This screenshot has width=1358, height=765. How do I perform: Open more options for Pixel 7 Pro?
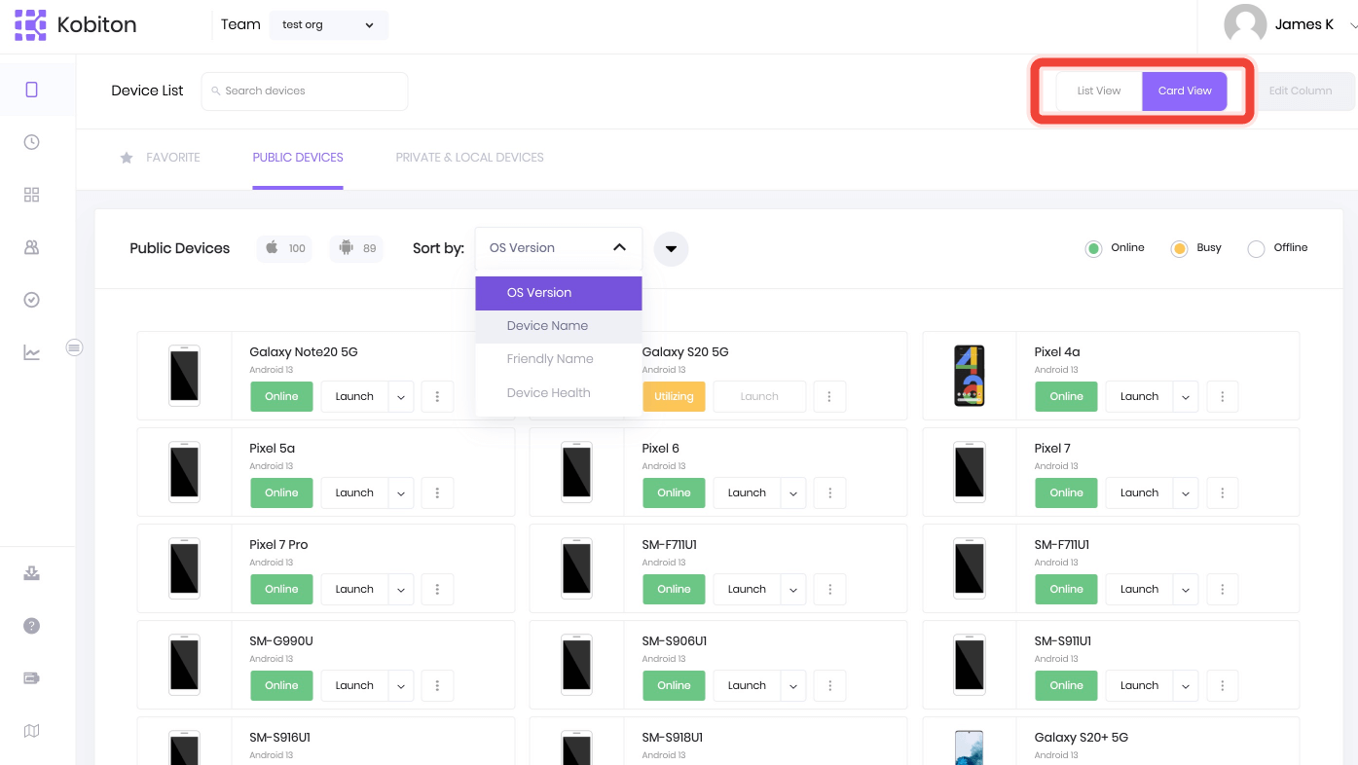coord(438,589)
